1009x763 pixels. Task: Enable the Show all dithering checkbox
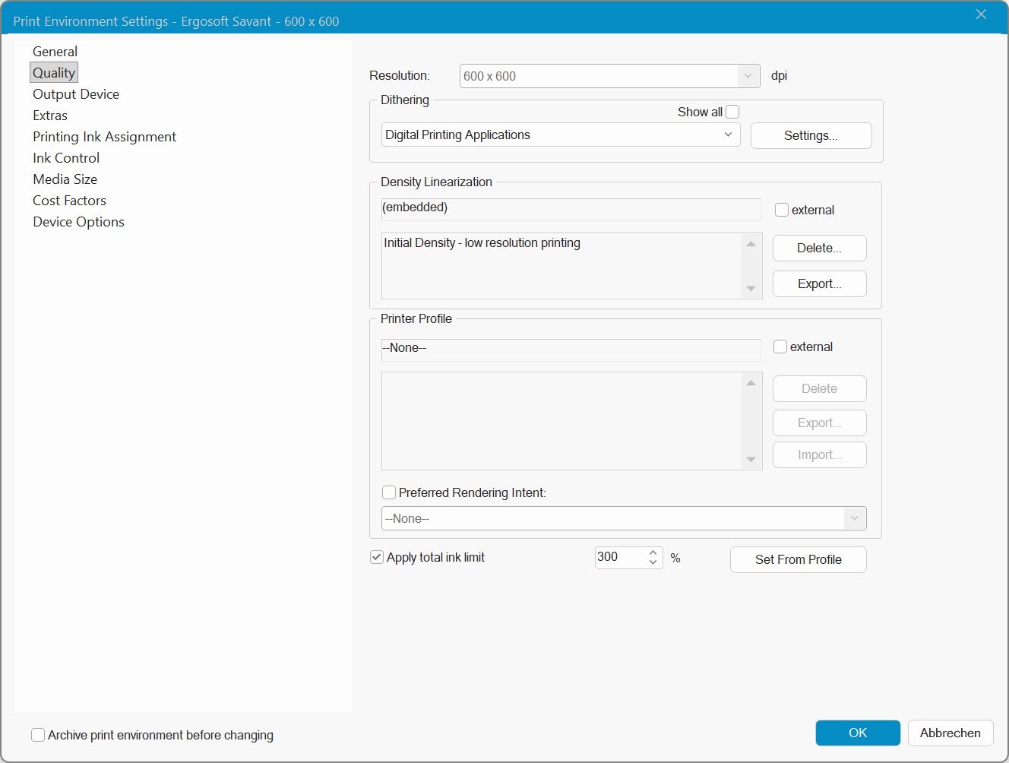pyautogui.click(x=732, y=112)
